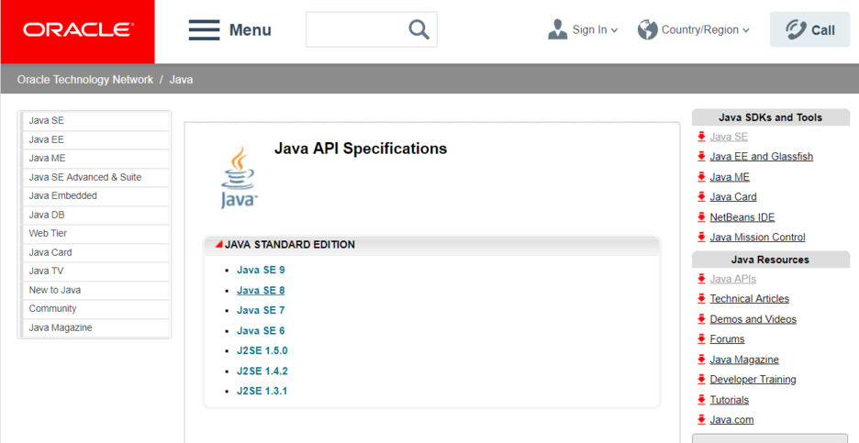Click the Sign In user silhouette icon
This screenshot has width=859, height=443.
pos(558,29)
